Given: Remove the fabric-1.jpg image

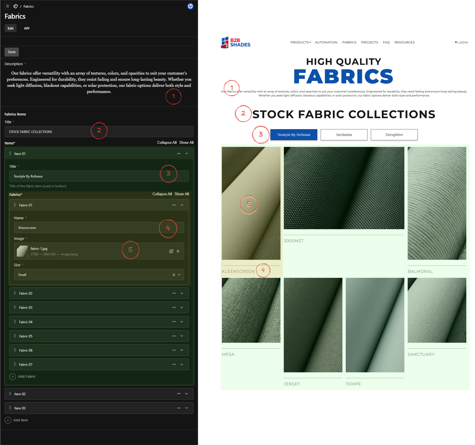Looking at the screenshot, I should (x=178, y=251).
